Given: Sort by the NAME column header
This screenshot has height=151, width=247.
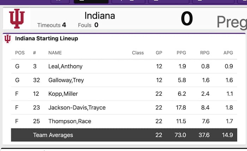Looking at the screenshot, I should click(x=55, y=53).
